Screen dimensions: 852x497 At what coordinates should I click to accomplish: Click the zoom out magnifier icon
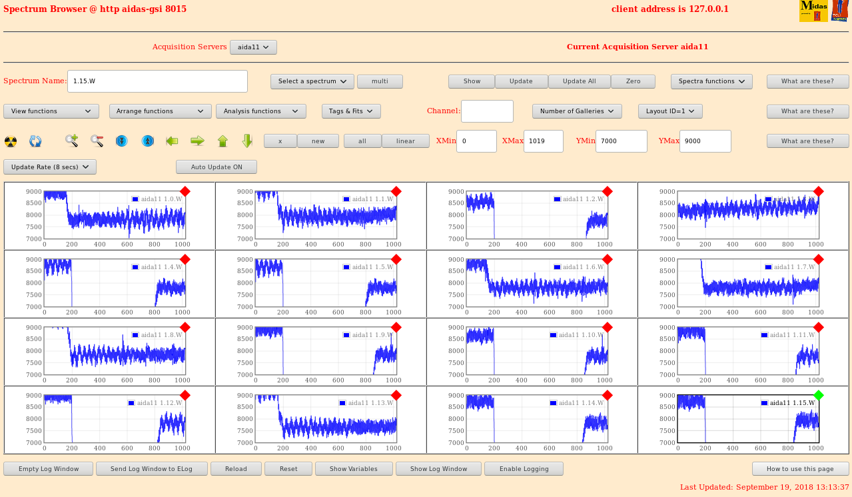pyautogui.click(x=97, y=141)
